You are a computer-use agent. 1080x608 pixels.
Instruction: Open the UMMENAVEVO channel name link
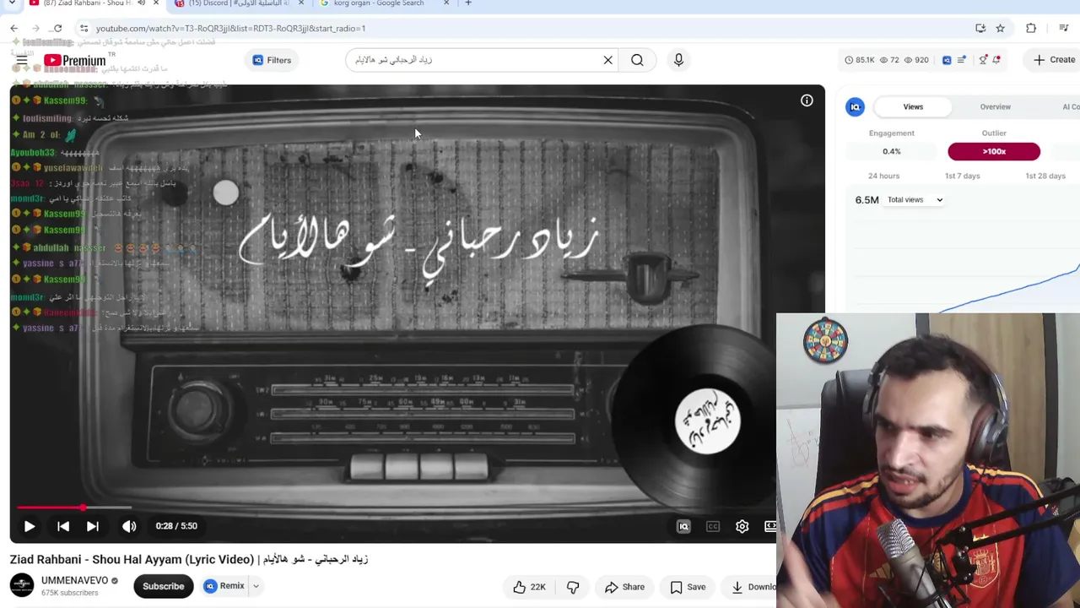pyautogui.click(x=75, y=581)
